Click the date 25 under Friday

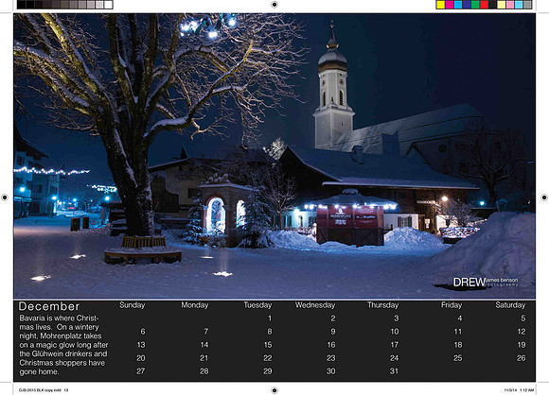457,358
